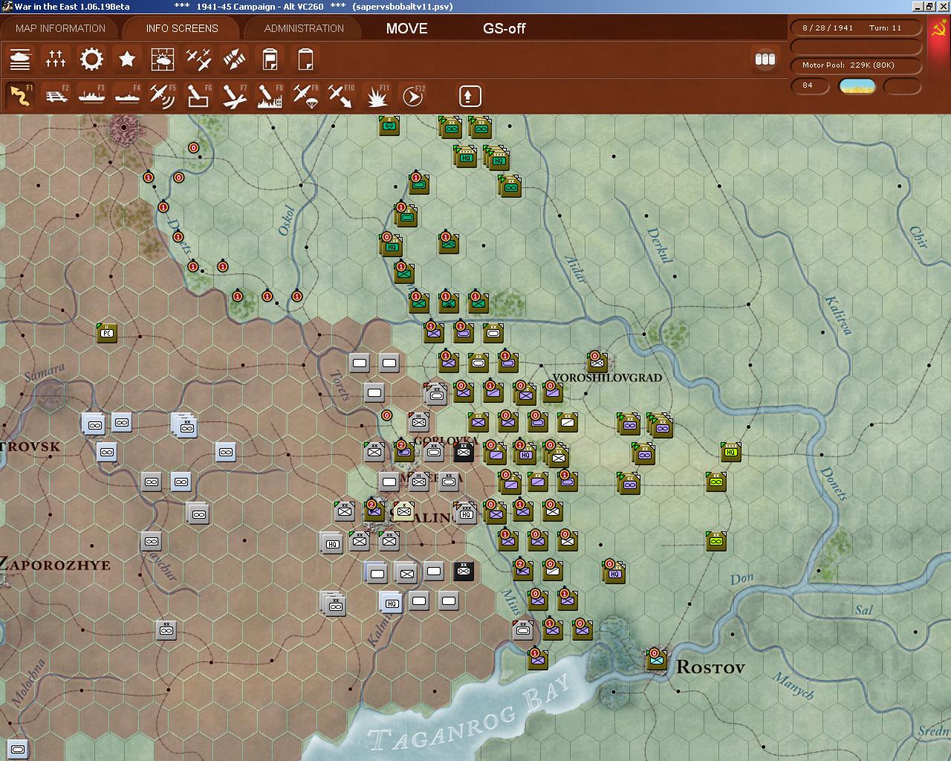Open the first report document icon
The height and width of the screenshot is (761, 951).
click(270, 59)
